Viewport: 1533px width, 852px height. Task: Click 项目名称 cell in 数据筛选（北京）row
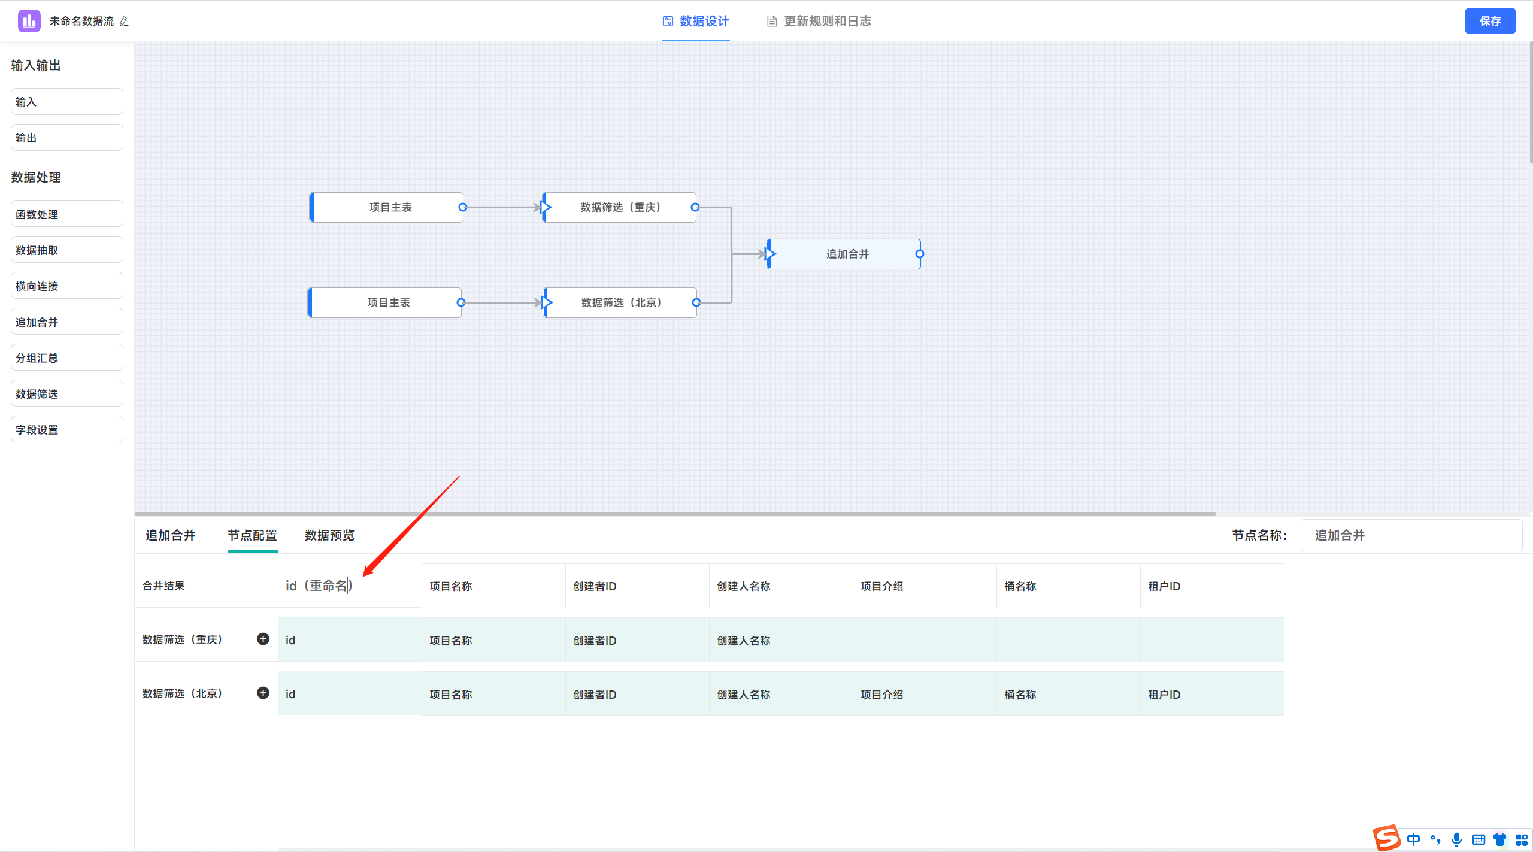point(493,694)
